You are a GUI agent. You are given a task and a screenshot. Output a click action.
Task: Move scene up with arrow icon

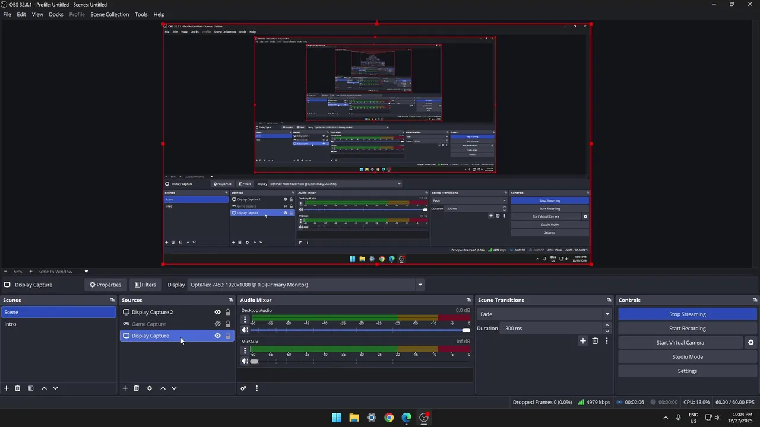[44, 388]
